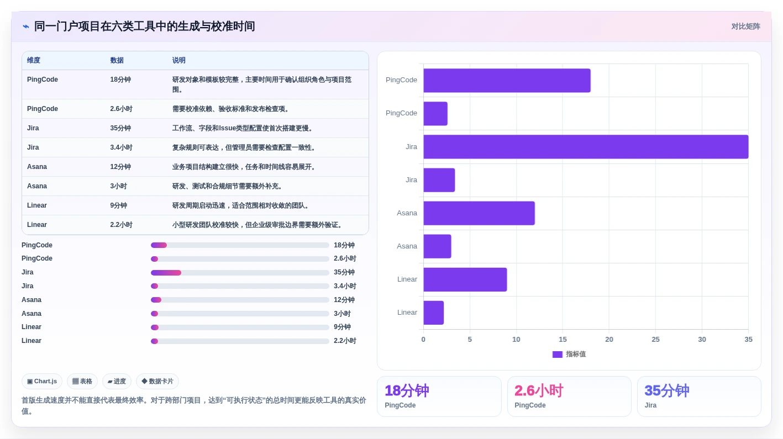The image size is (783, 439).
Task: Click the short PingCode chart bar near 2.6
Action: [435, 114]
